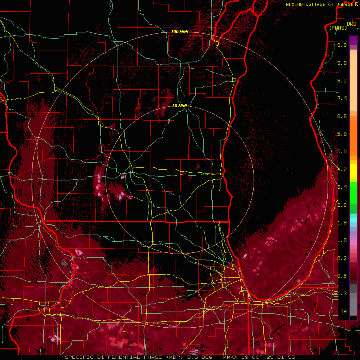
Task: Click the 6.6 value on color scale
Action: click(342, 116)
